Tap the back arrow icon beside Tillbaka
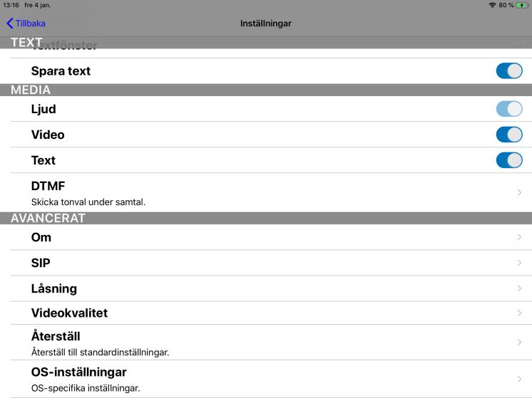The width and height of the screenshot is (532, 398). click(10, 23)
